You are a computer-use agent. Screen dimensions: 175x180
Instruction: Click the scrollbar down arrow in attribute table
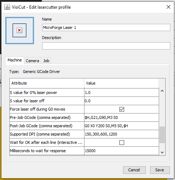[162, 153]
